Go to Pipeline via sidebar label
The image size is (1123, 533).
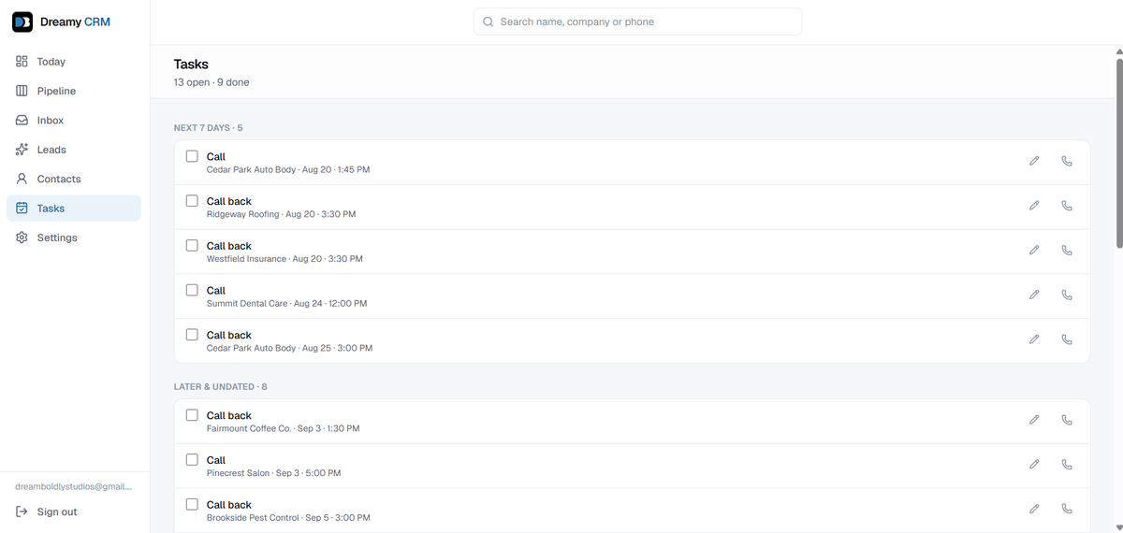coord(56,91)
